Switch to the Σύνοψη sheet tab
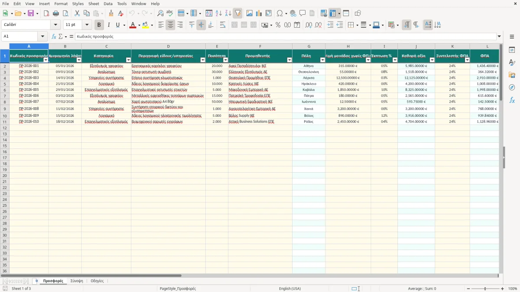Viewport: 520px width, 292px height. pos(76,281)
